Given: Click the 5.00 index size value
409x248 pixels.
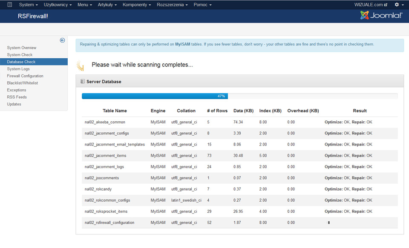Looking at the screenshot, I should click(263, 156).
